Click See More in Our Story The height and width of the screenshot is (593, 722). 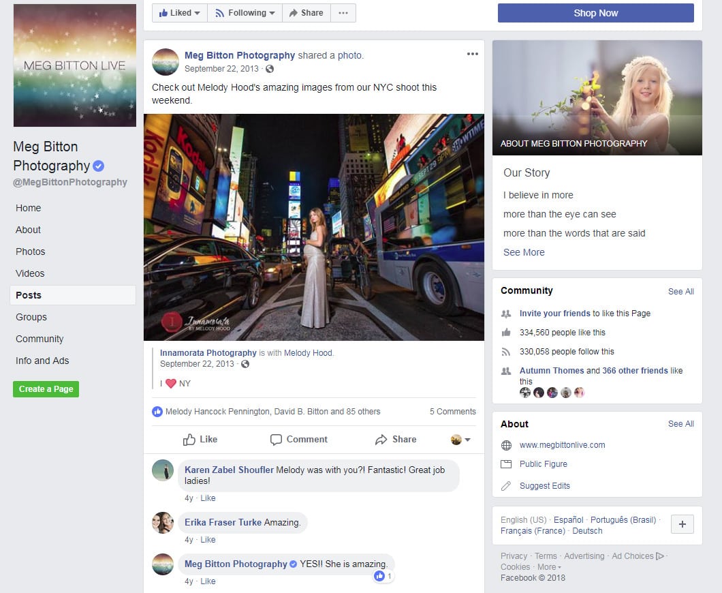(524, 252)
